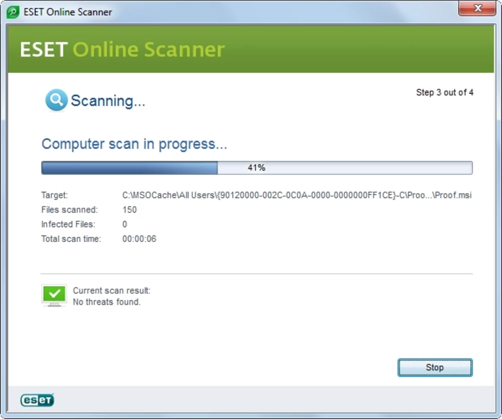Click the 41% progress label

(256, 168)
